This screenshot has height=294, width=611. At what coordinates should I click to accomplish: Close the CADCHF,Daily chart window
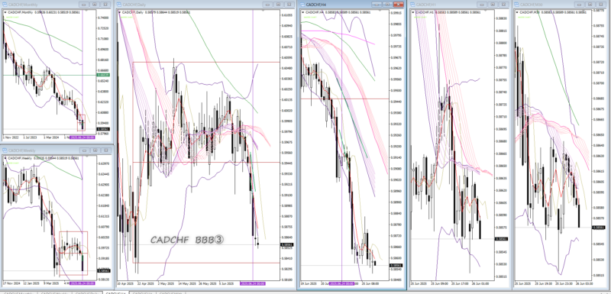[x=289, y=5]
